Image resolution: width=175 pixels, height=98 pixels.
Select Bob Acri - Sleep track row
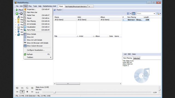click(136, 20)
